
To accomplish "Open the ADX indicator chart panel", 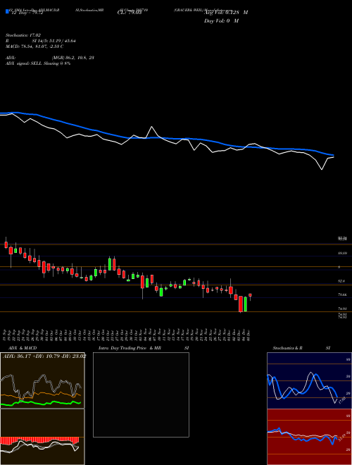I will 42,380.
